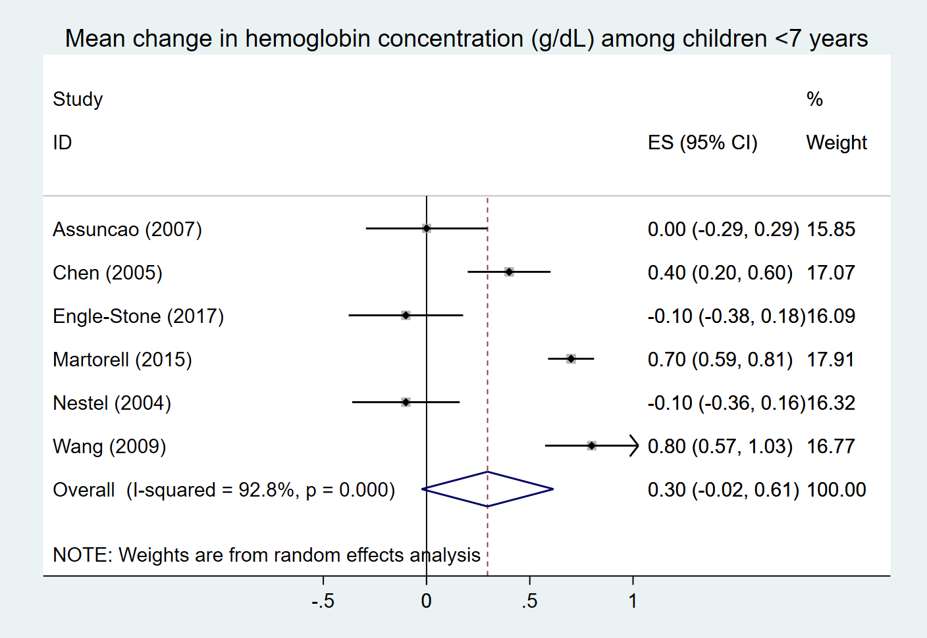Select the blue Overall pooled-effect diamond
Image resolution: width=927 pixels, height=638 pixels.
487,489
